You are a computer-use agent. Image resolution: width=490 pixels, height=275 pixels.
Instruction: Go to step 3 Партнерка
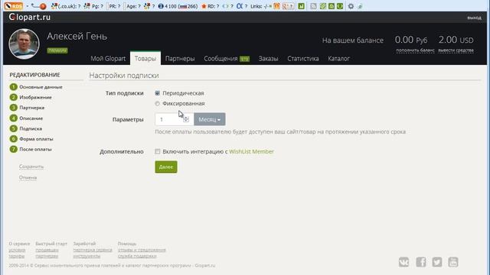(x=27, y=108)
